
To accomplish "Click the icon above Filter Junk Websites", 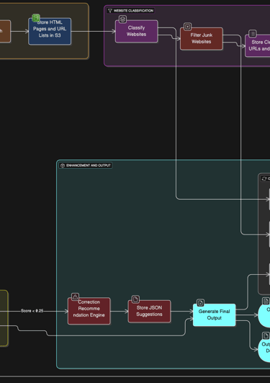I will 187,27.
